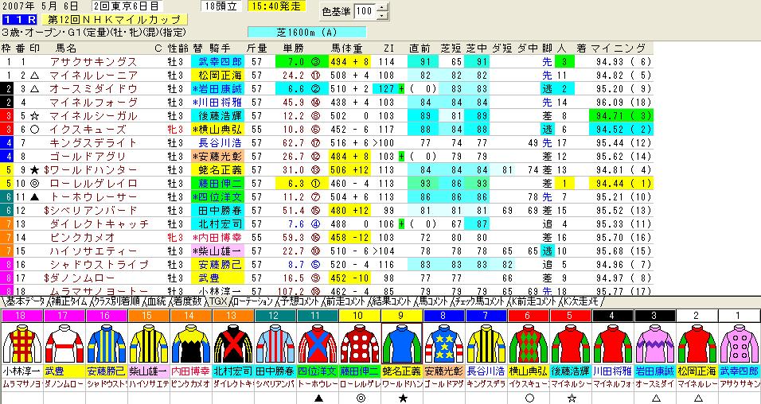The image size is (761, 404).
Task: Click mining value 94.71 ( 3)
Action: [x=621, y=116]
